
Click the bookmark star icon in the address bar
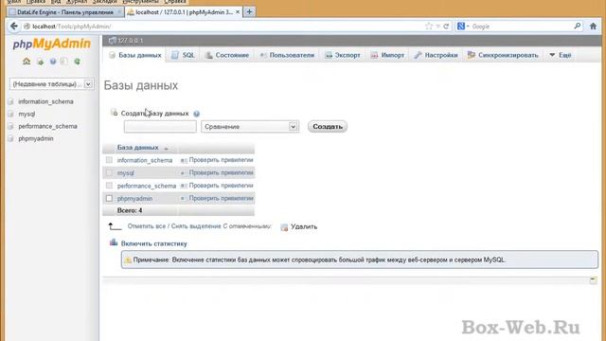[429, 27]
